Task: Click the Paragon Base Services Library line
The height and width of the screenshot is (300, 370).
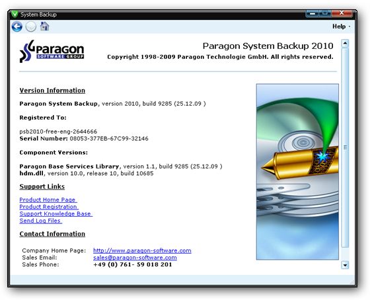Action: (121, 167)
